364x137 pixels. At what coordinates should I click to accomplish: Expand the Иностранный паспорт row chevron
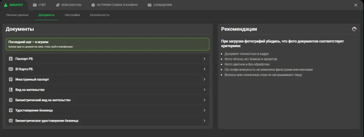tap(204, 79)
